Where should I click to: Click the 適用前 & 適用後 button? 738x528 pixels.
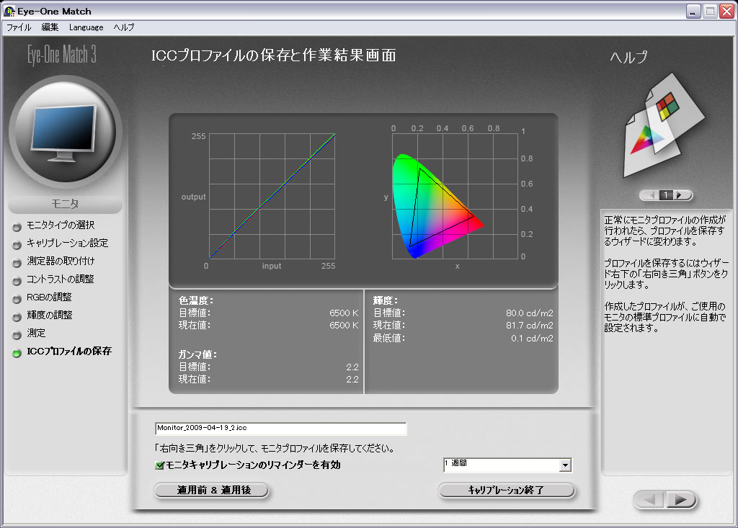pos(211,491)
